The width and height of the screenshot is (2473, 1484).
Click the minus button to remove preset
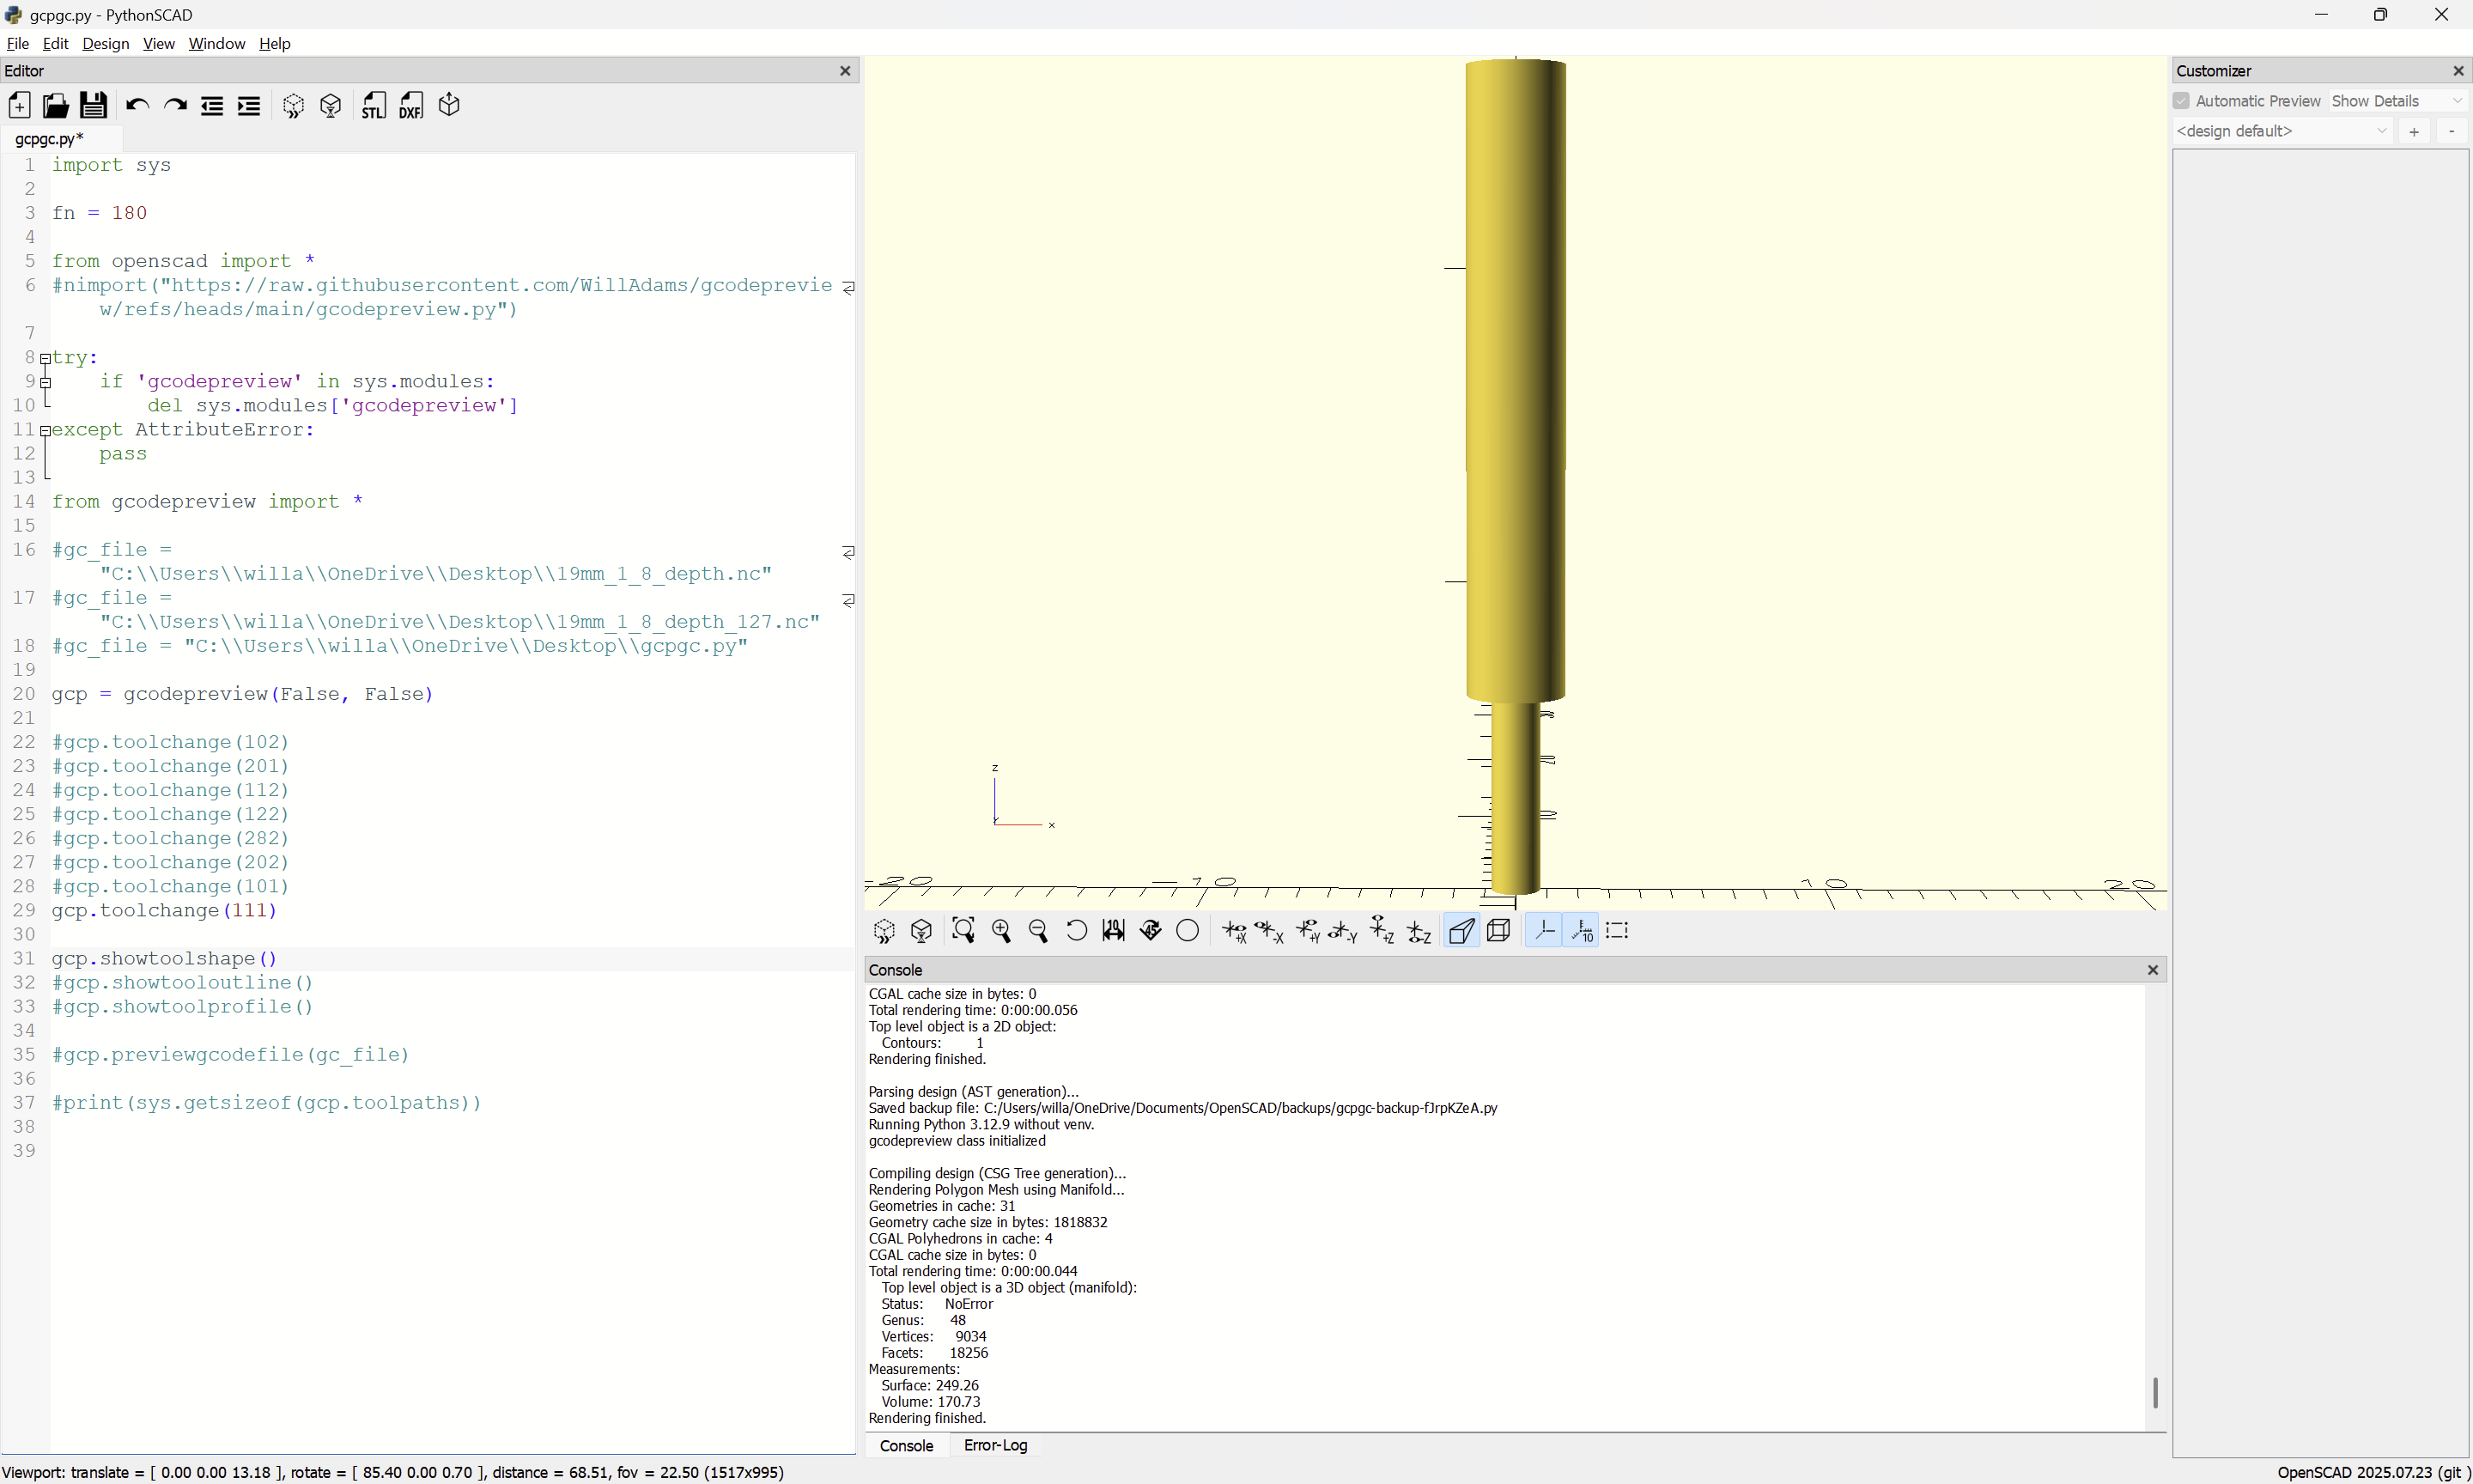tap(2451, 131)
